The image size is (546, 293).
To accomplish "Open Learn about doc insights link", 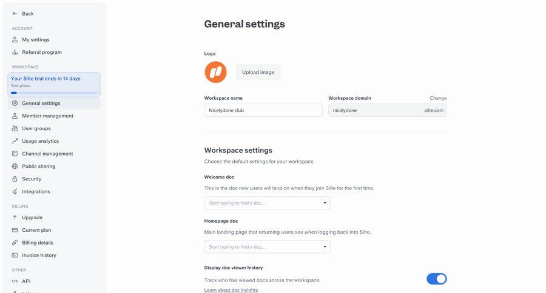I will click(231, 290).
